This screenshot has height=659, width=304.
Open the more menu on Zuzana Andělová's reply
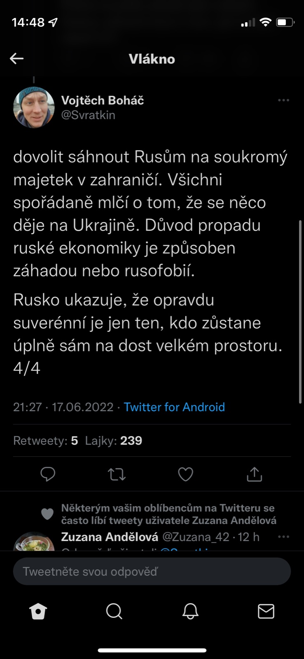pos(283,537)
